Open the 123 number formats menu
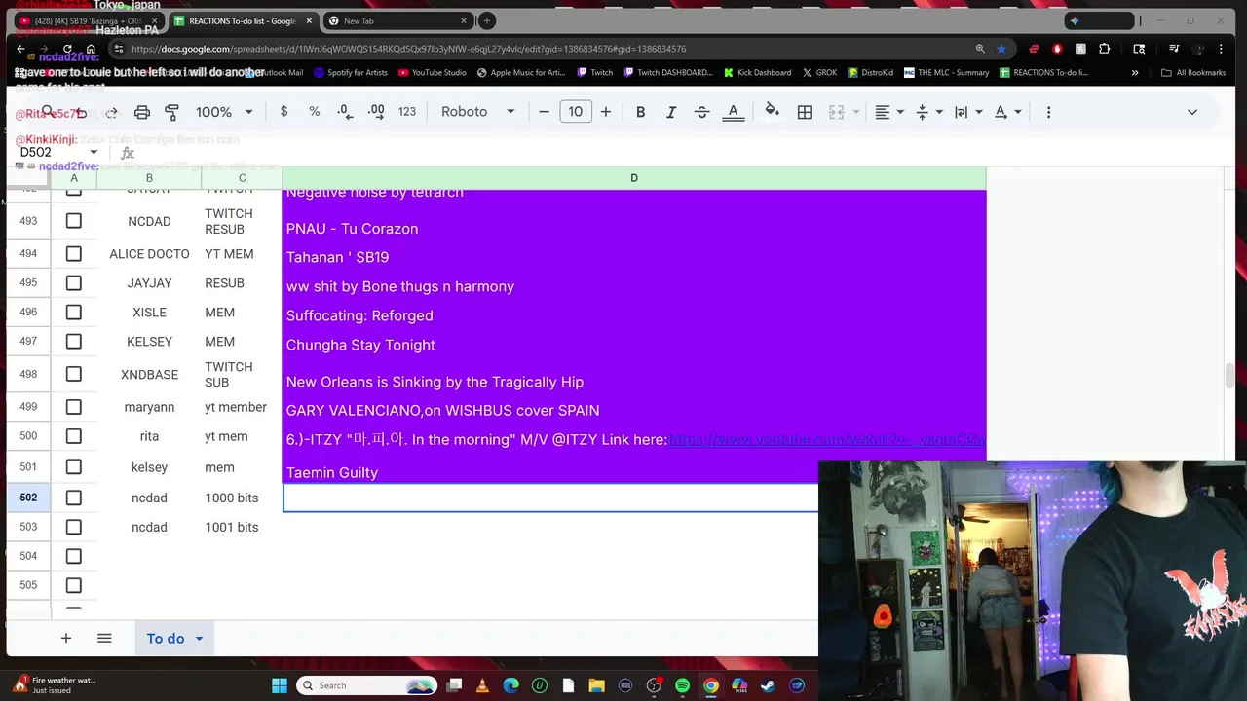1247x701 pixels. click(407, 112)
